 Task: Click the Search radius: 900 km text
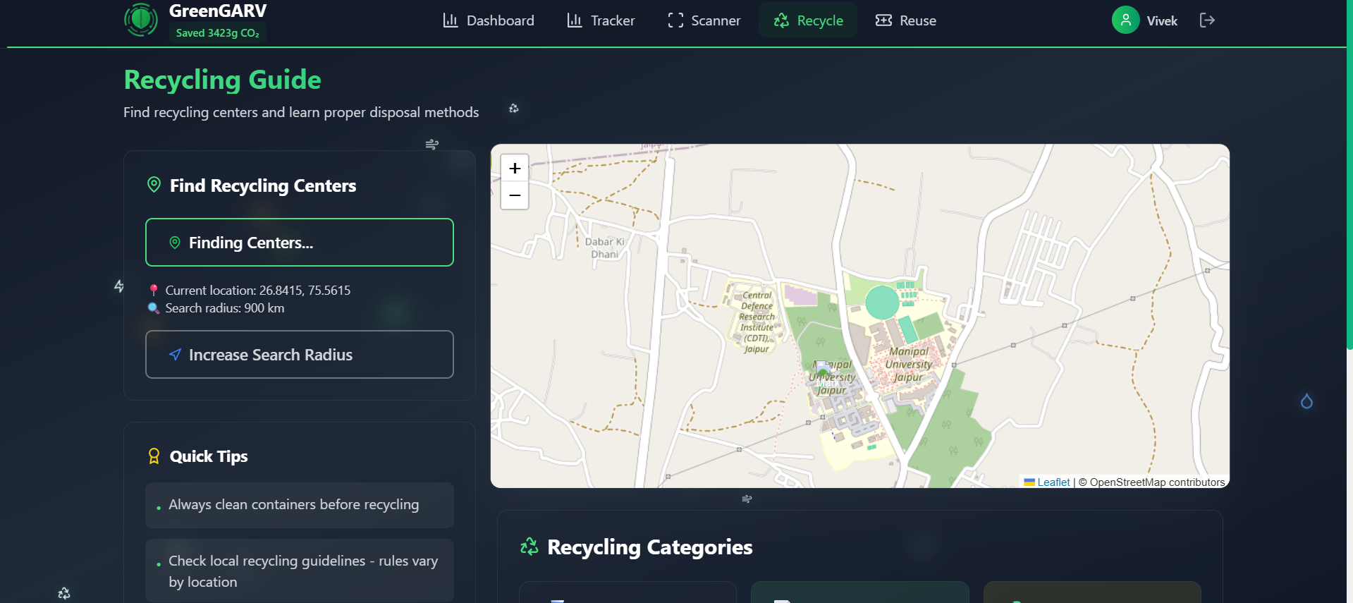pyautogui.click(x=225, y=308)
